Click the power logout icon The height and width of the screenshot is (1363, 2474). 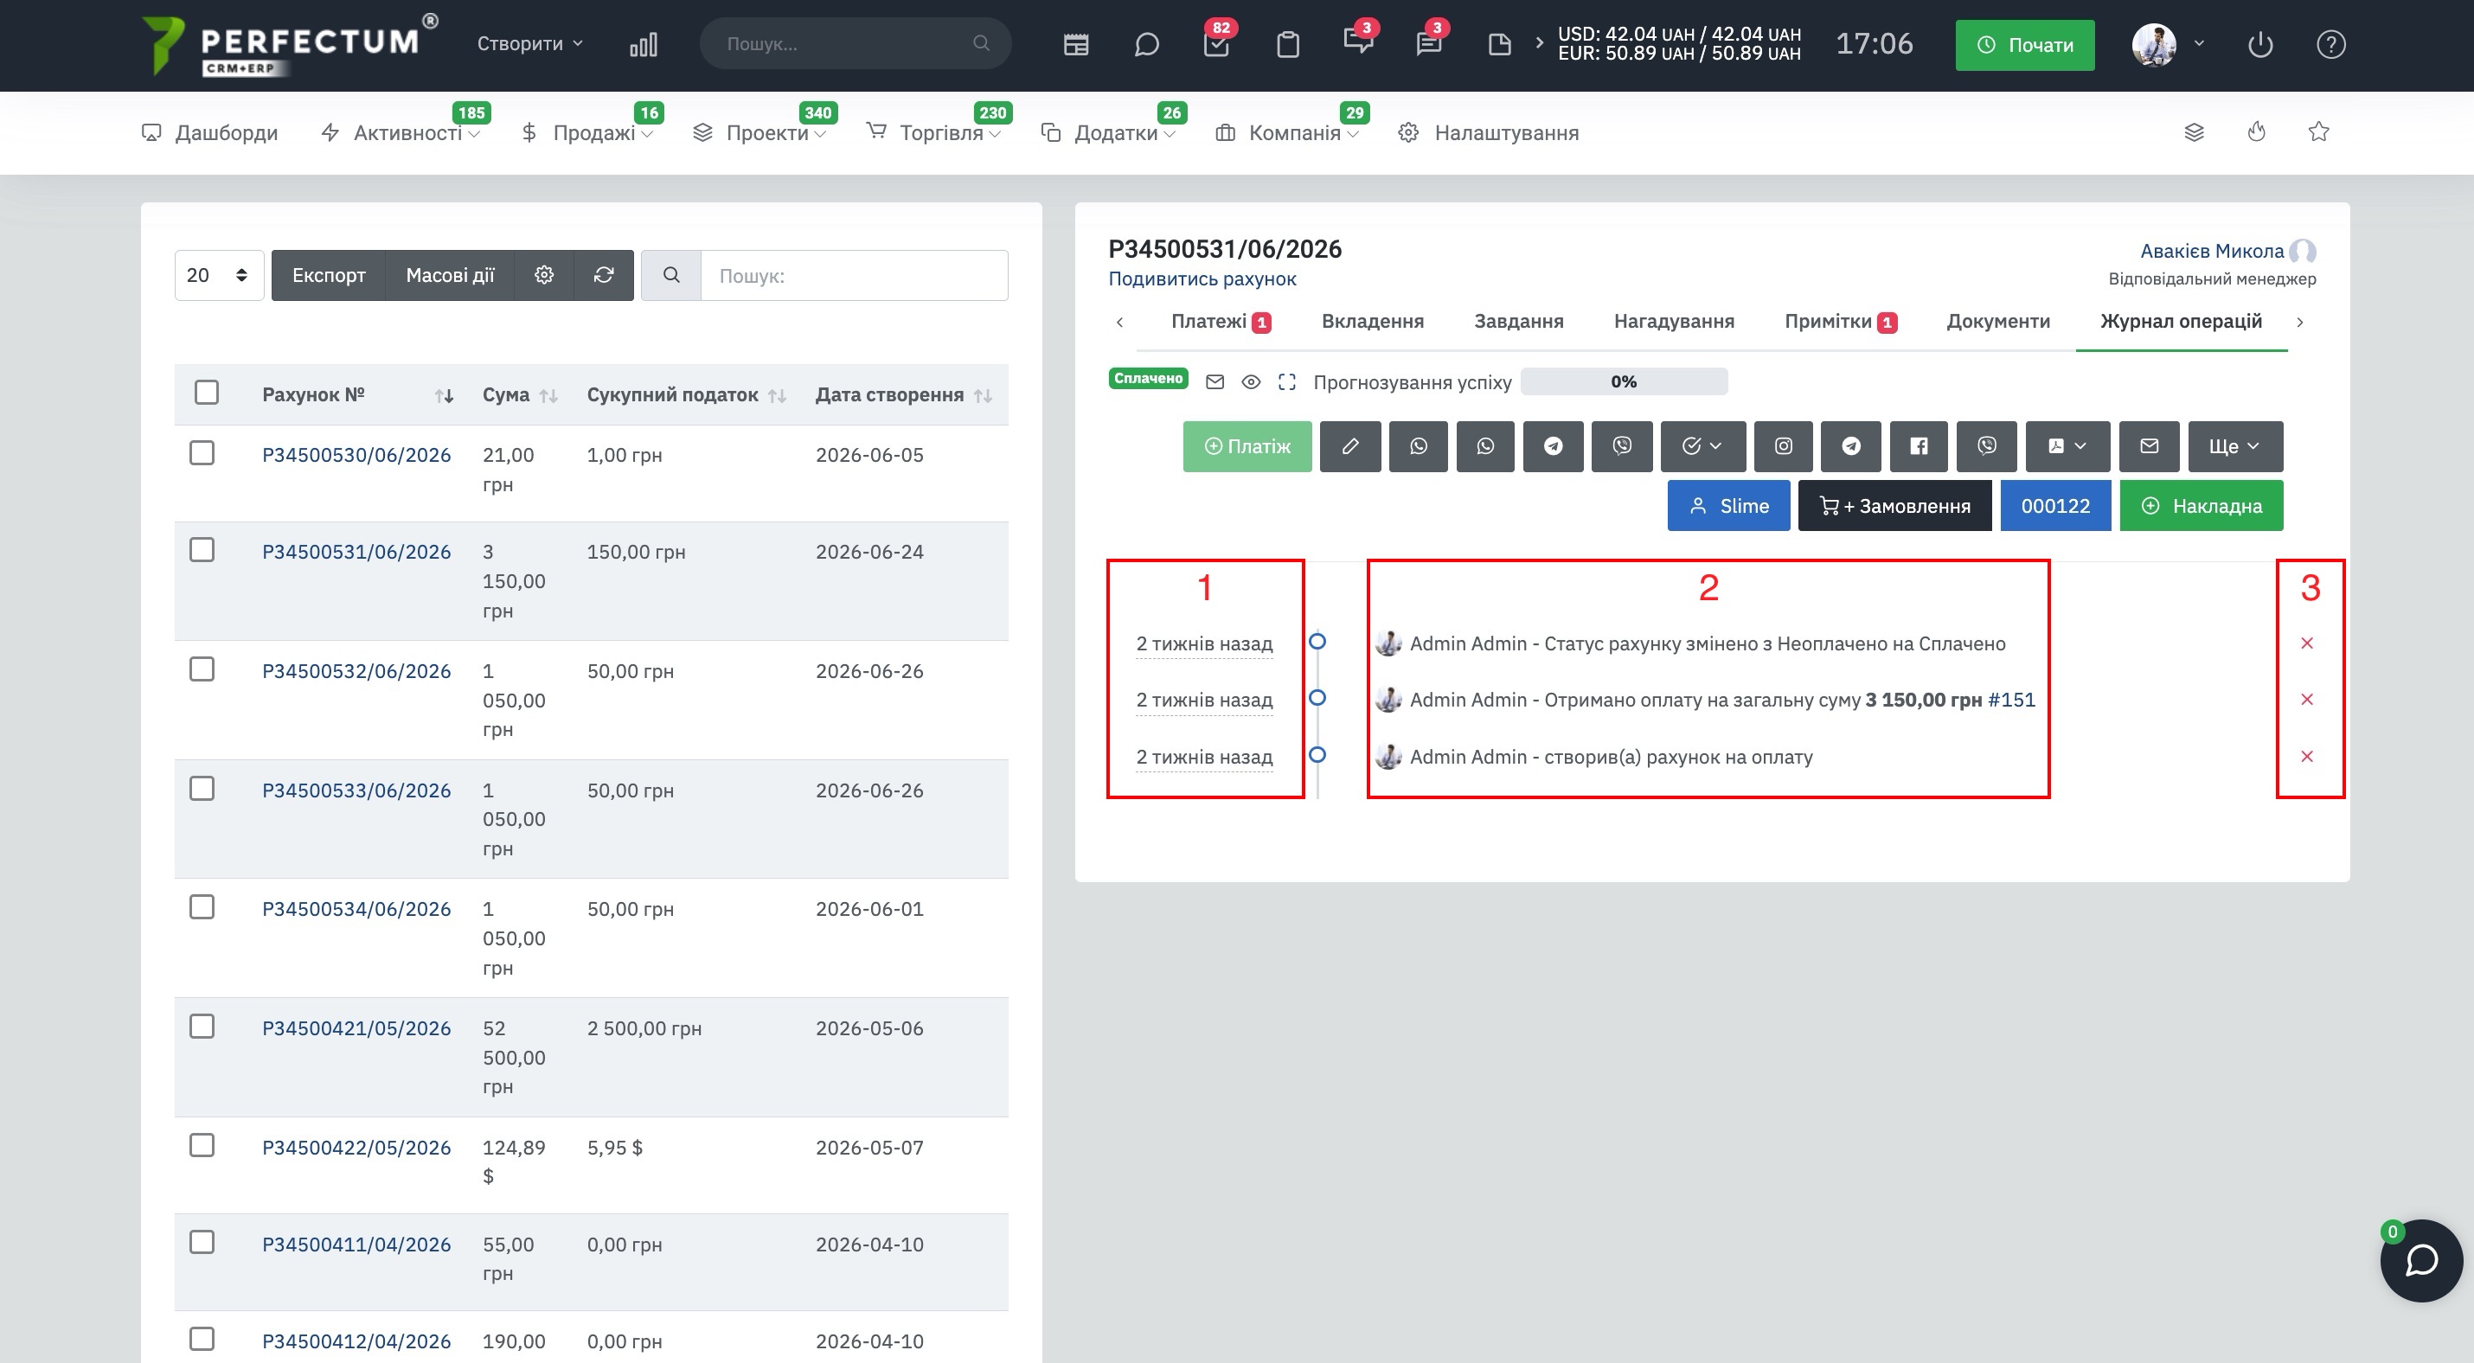coord(2259,44)
